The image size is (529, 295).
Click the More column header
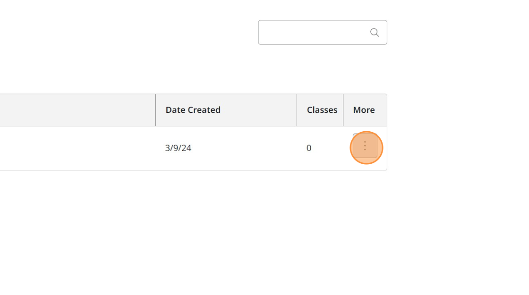[x=364, y=110]
